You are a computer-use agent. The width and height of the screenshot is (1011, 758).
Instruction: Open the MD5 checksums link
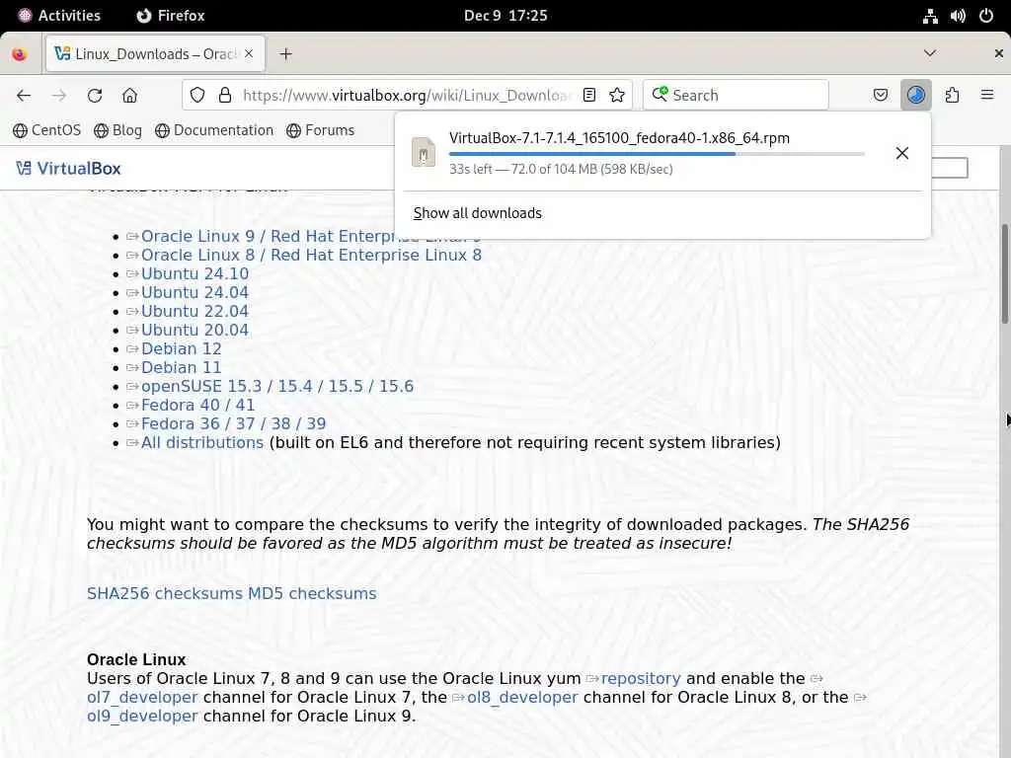(x=312, y=593)
